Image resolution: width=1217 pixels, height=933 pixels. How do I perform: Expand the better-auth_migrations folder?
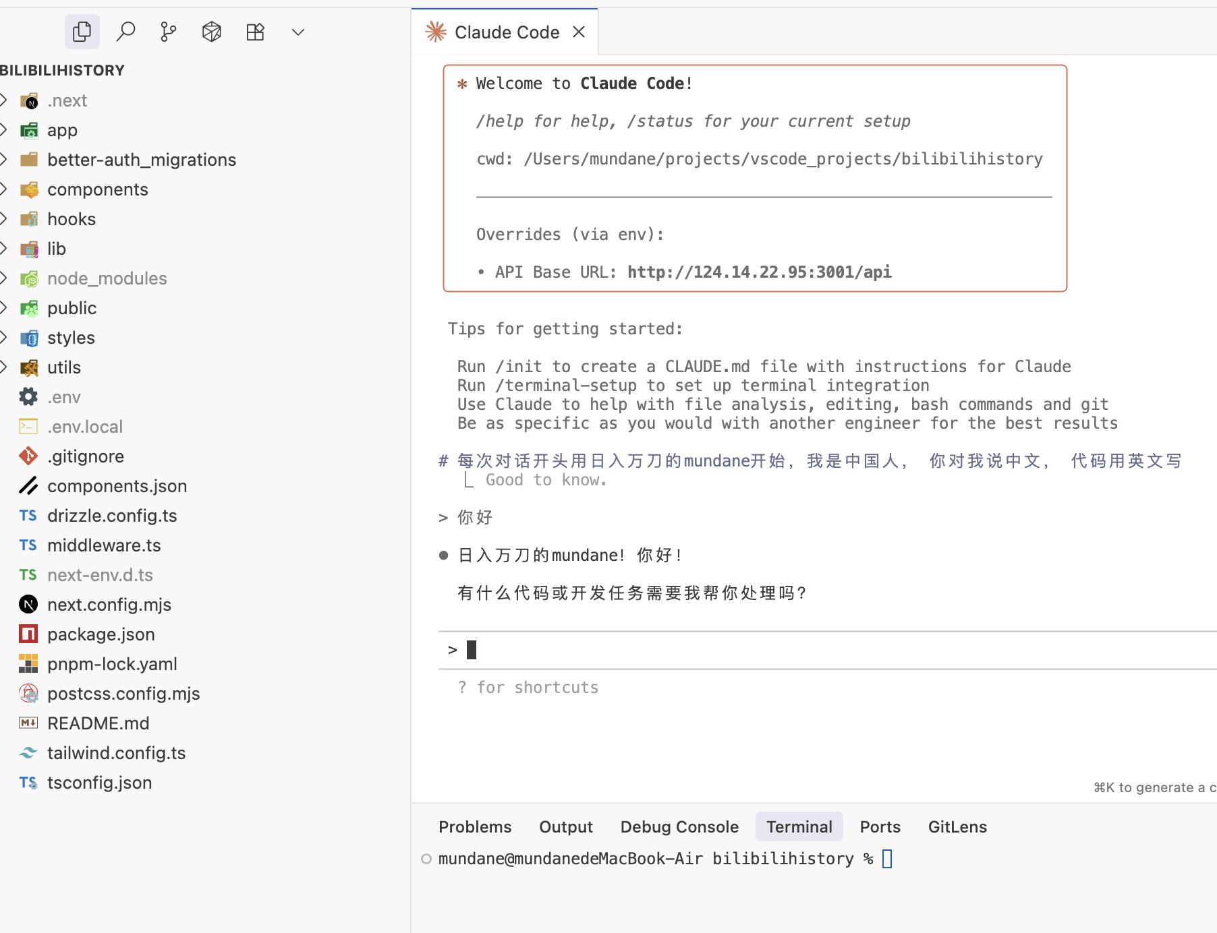pos(4,160)
